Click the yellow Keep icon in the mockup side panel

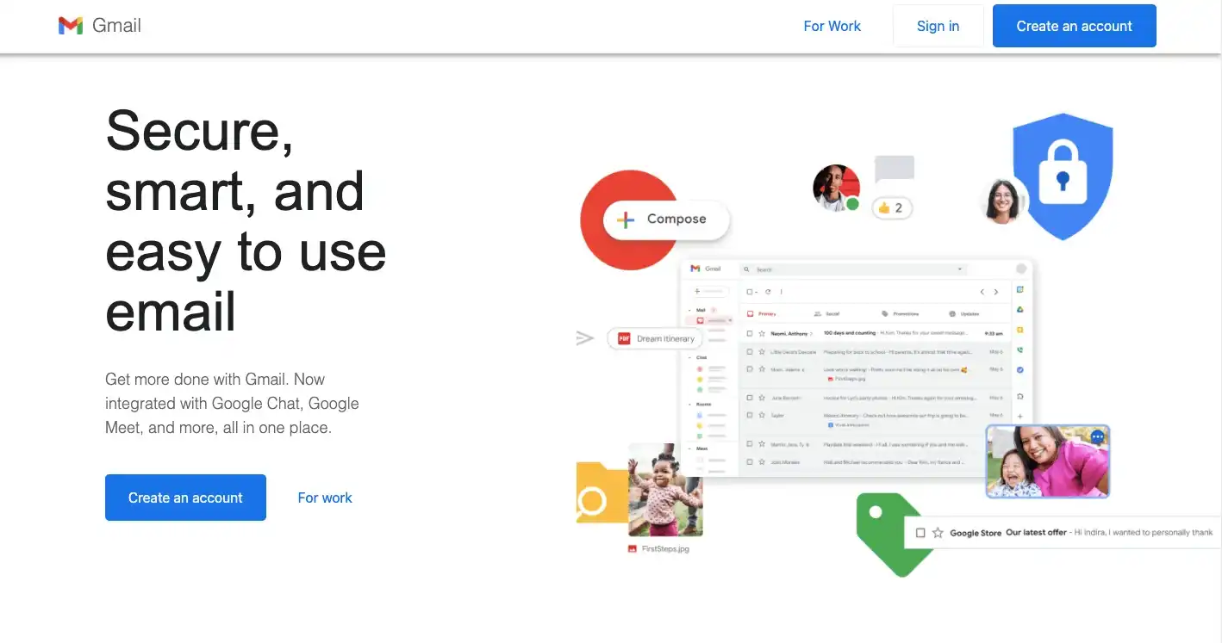1020,330
